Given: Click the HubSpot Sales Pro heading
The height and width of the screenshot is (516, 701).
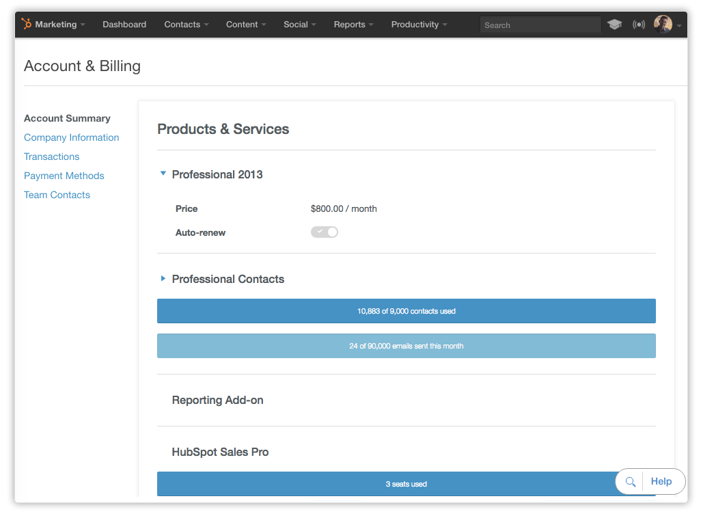Looking at the screenshot, I should point(220,452).
